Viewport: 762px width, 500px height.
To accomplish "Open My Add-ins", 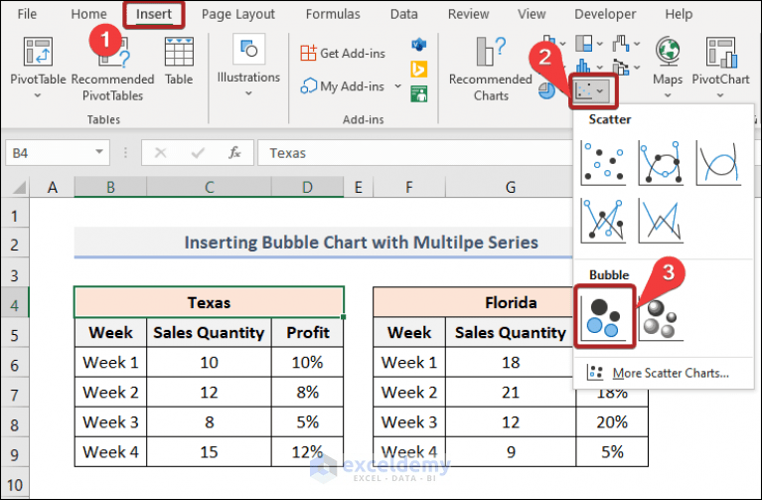I will tap(343, 86).
